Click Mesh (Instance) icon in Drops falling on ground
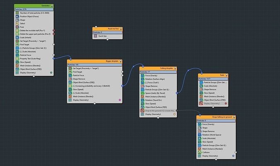Image resolution: width=280 pixels, height=166 pixels. point(200,149)
